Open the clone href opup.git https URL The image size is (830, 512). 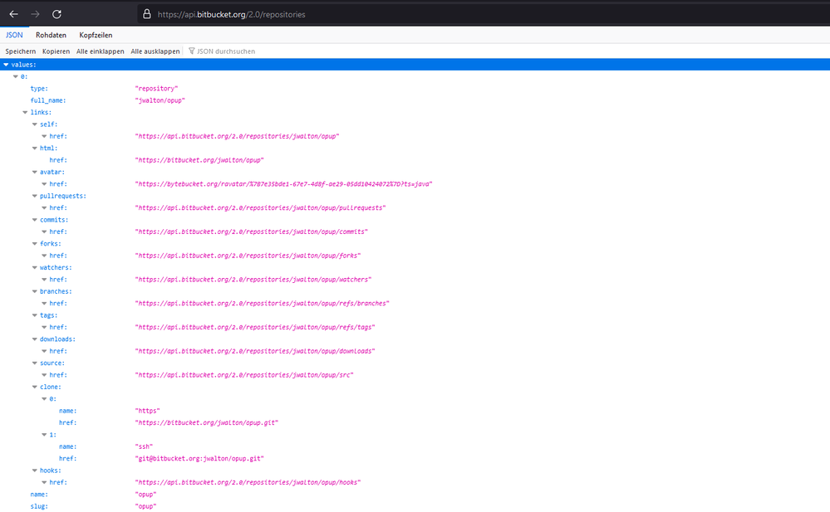206,422
